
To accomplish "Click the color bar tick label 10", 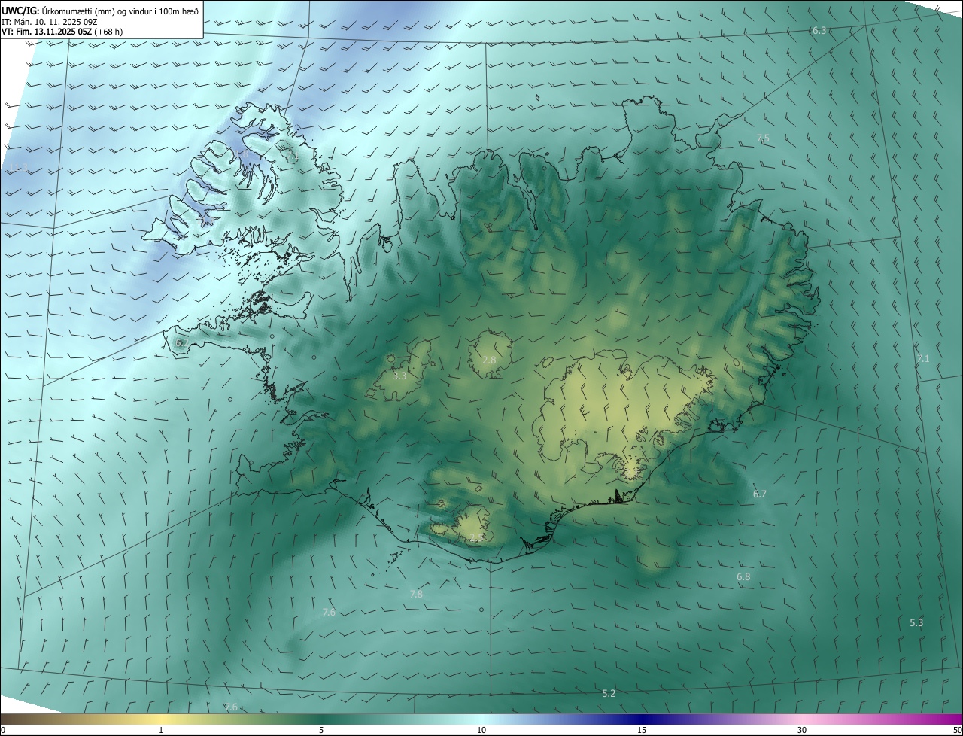I will [x=481, y=731].
